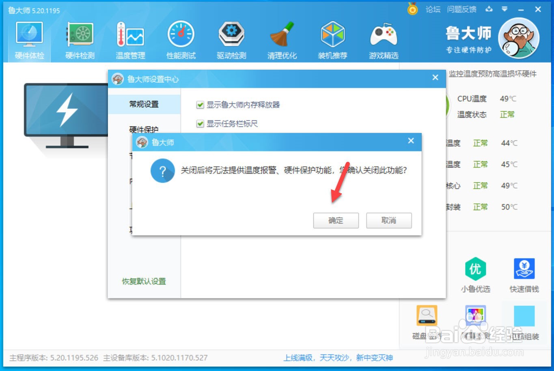554x371 pixels.
Task: Open the 温度管理 temperature management icon
Action: [x=130, y=34]
